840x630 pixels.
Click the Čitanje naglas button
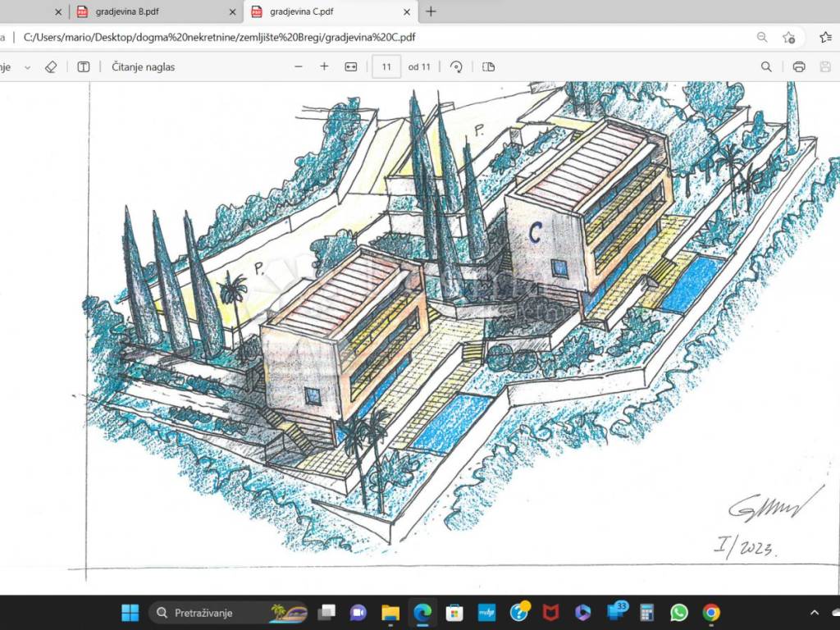click(143, 67)
